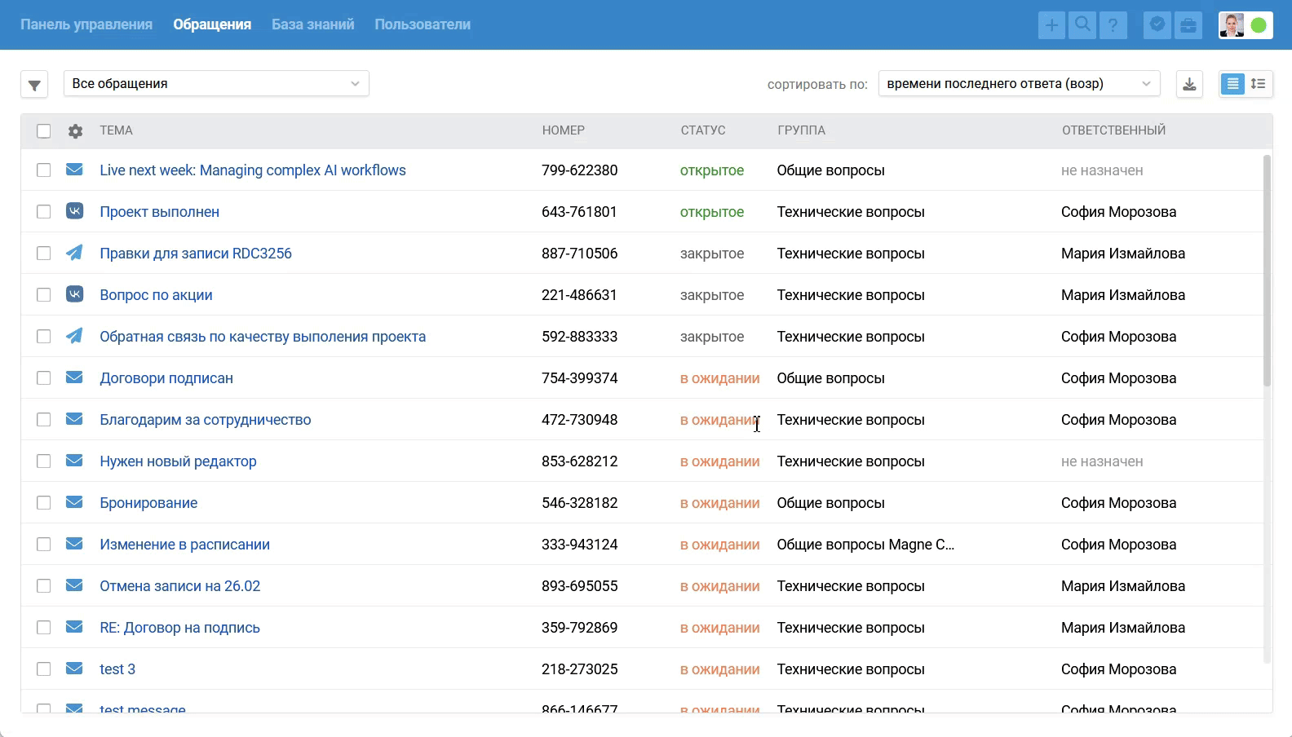Expand the sort-by dropdown

point(1019,84)
